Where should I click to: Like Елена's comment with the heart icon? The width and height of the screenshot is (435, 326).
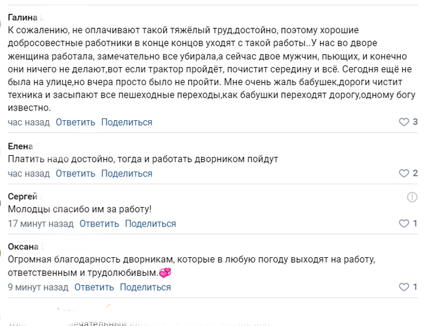[x=404, y=173]
